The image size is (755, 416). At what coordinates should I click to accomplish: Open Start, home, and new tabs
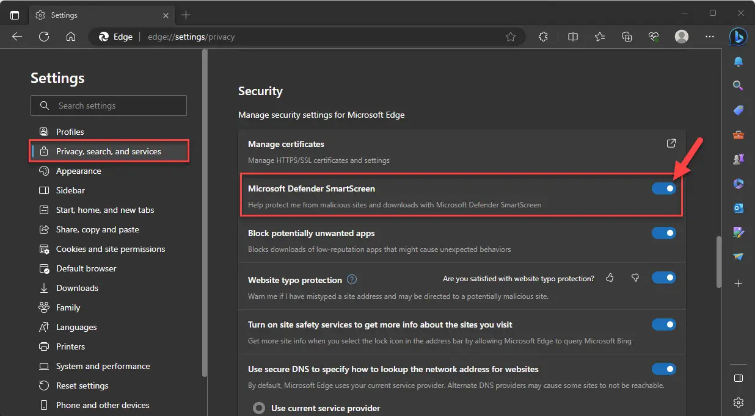pyautogui.click(x=109, y=210)
